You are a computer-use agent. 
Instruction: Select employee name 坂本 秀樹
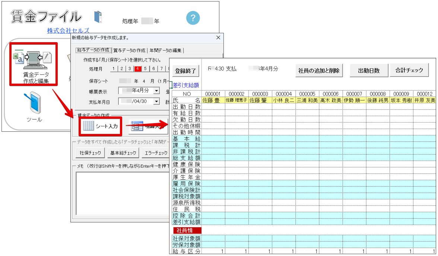point(401,100)
